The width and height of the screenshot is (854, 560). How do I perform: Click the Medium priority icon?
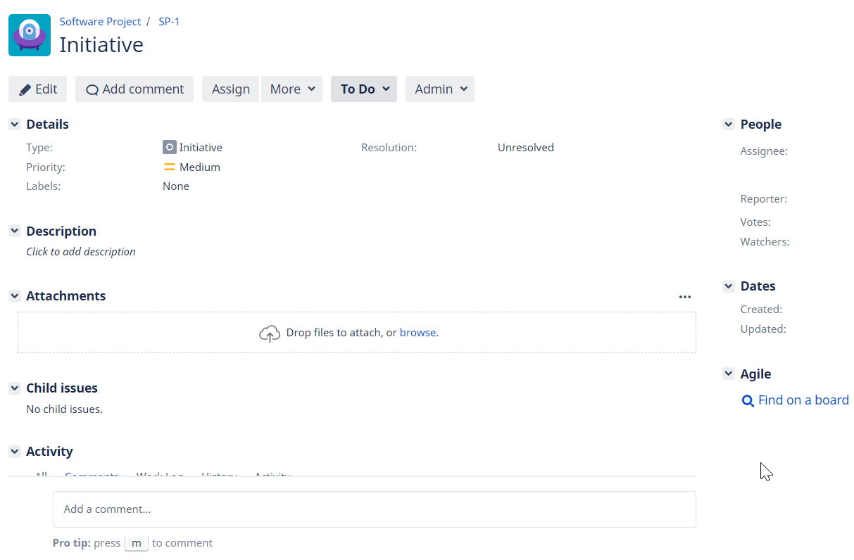pos(169,167)
